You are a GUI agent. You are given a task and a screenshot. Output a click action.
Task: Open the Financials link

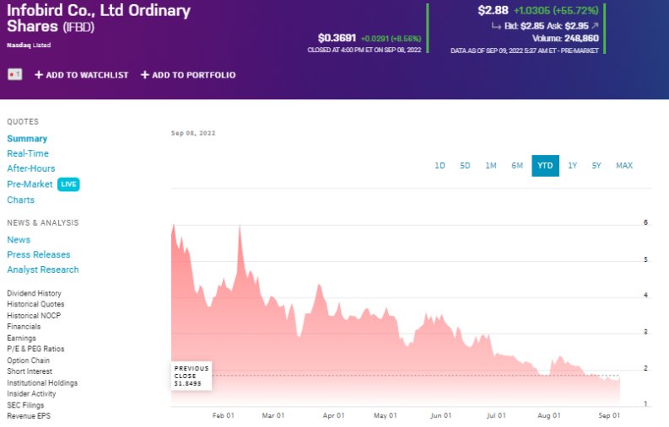coord(24,327)
